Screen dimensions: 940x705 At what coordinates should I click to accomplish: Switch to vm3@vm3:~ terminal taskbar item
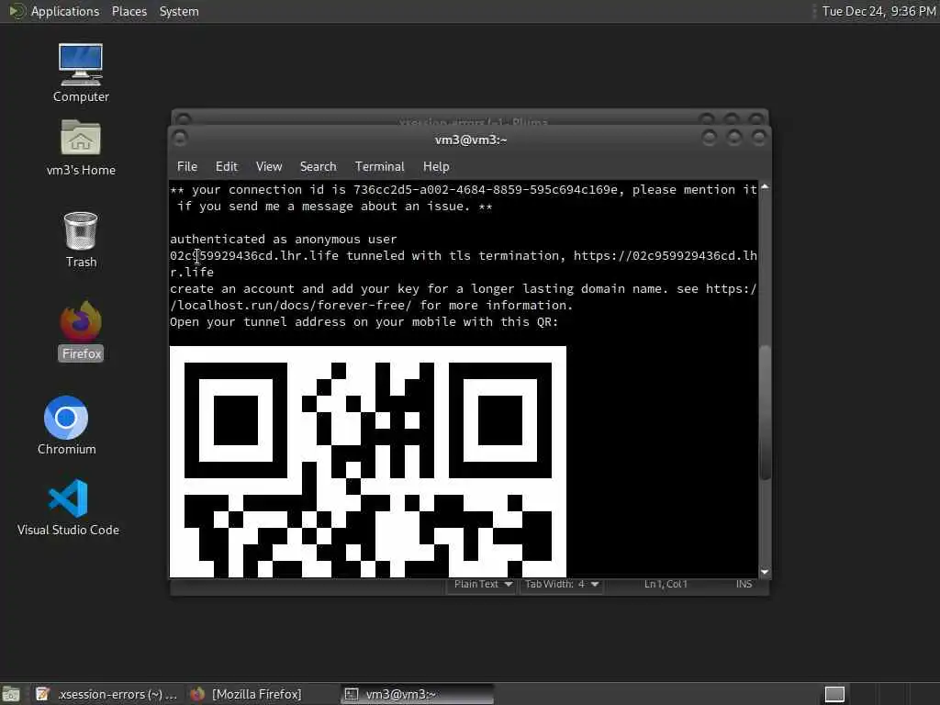click(418, 694)
